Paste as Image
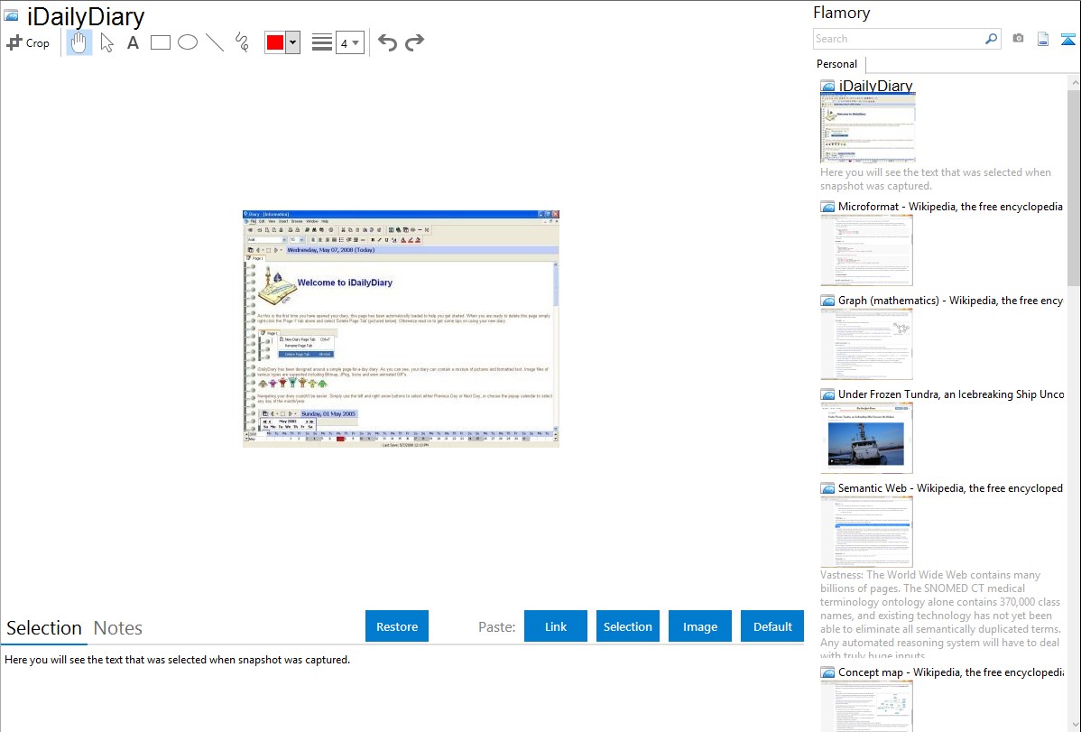 point(699,625)
